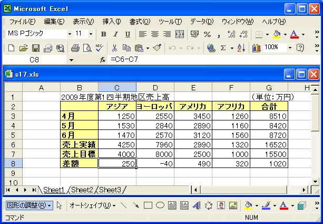Center align text
Viewport: 323px width, 224px height.
pos(155,34)
